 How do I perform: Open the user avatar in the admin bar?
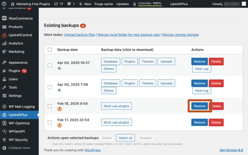tap(244, 4)
